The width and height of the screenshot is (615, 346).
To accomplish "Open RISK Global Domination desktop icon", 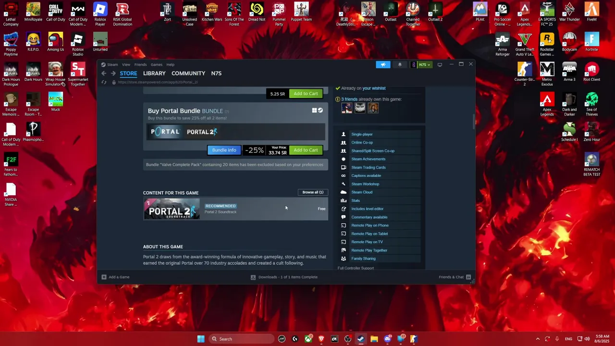I will click(x=123, y=14).
